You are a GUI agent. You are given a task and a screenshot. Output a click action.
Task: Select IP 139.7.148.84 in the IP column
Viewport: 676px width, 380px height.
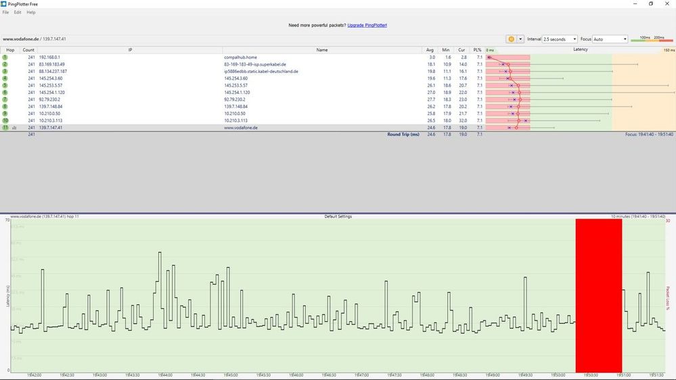point(51,106)
